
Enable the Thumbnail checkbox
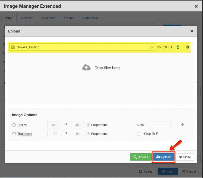click(14, 134)
